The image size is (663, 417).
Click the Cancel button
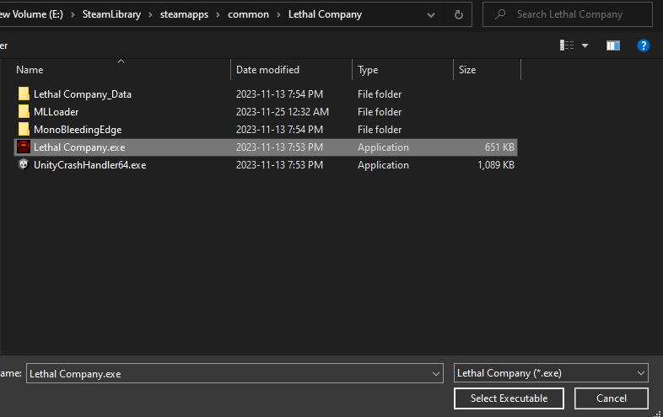pyautogui.click(x=612, y=398)
